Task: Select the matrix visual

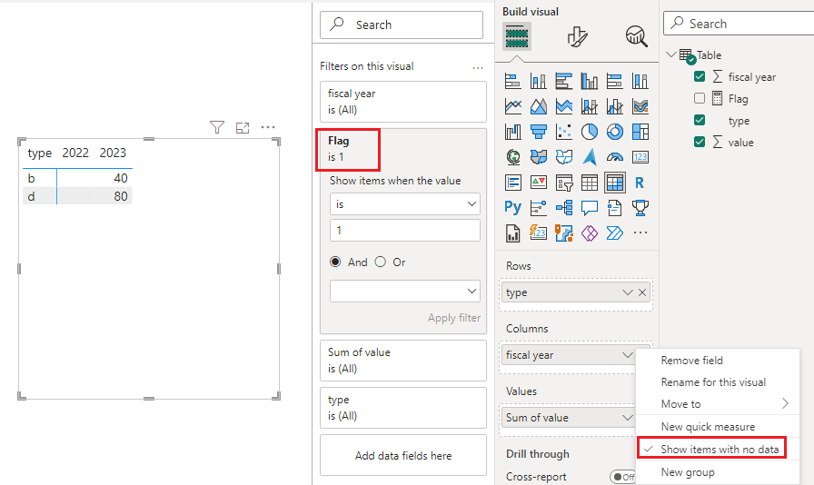Action: pos(615,183)
